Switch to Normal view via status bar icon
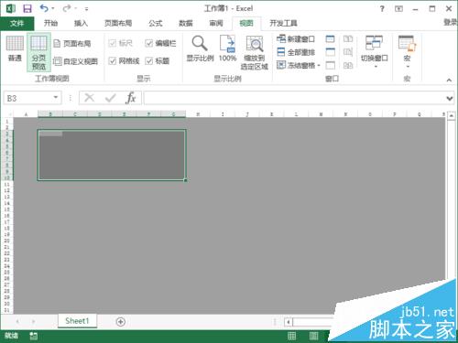Screen dimensions: 458x343 pos(291,336)
